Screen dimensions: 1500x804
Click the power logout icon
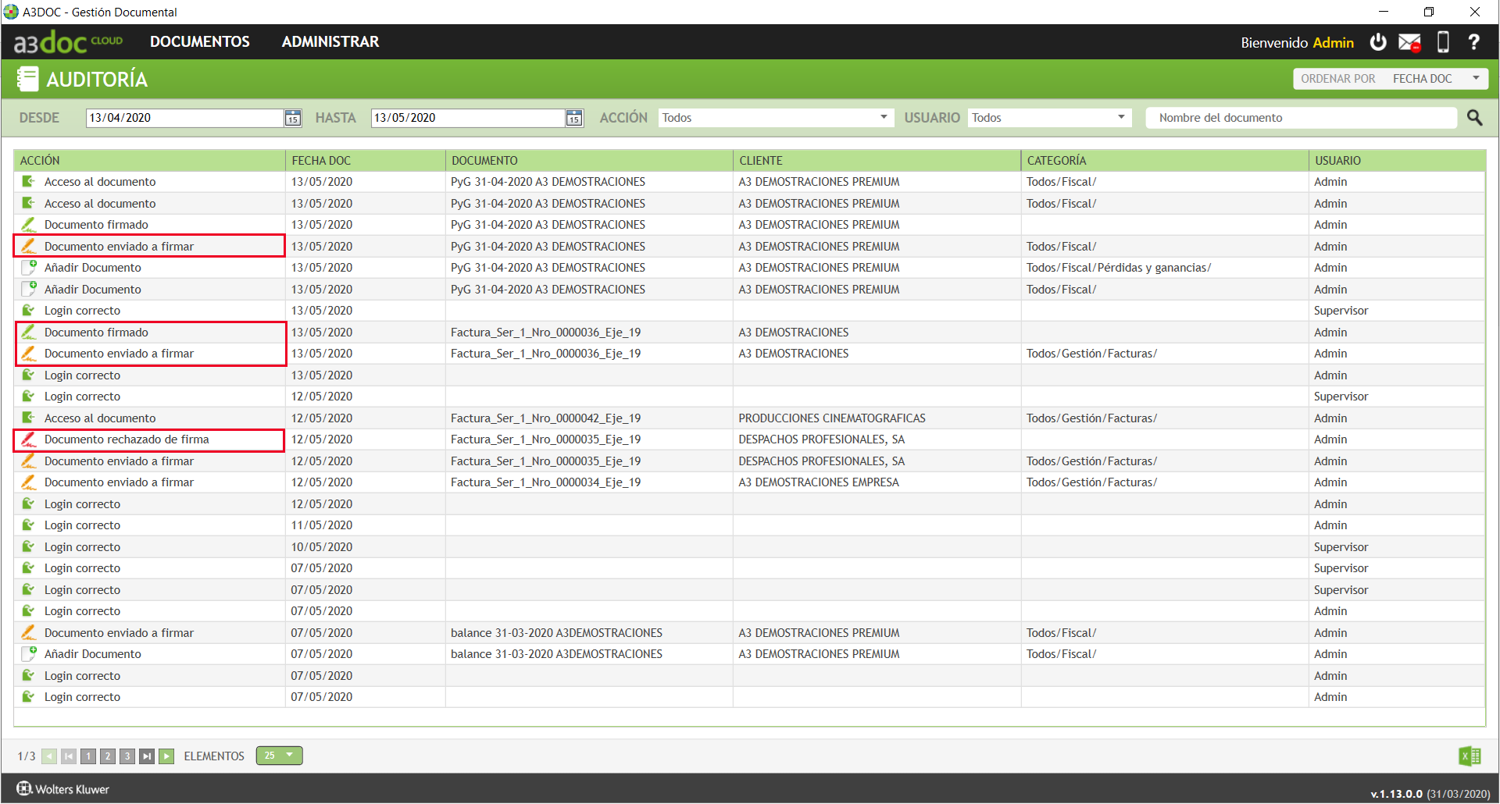click(x=1378, y=42)
